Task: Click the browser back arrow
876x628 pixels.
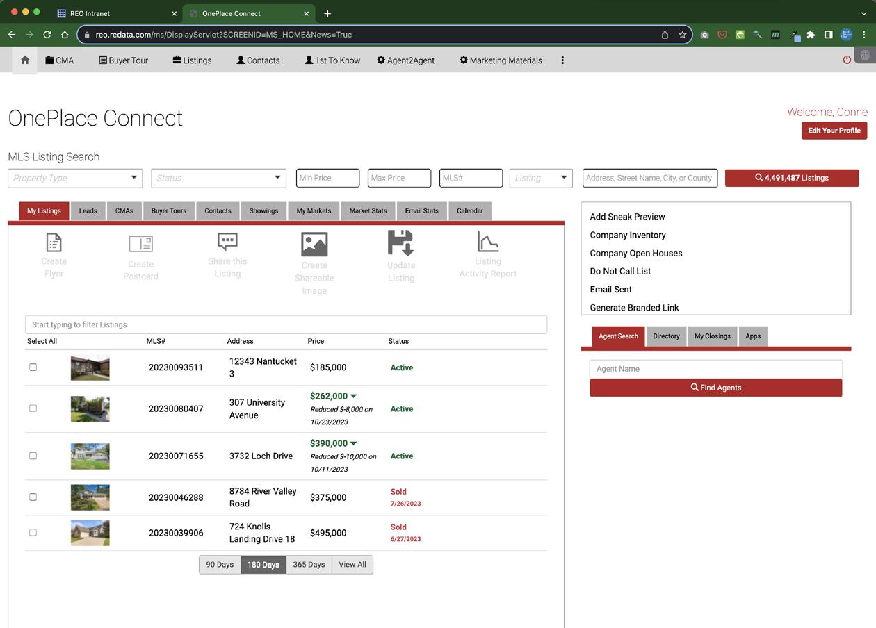Action: point(12,34)
